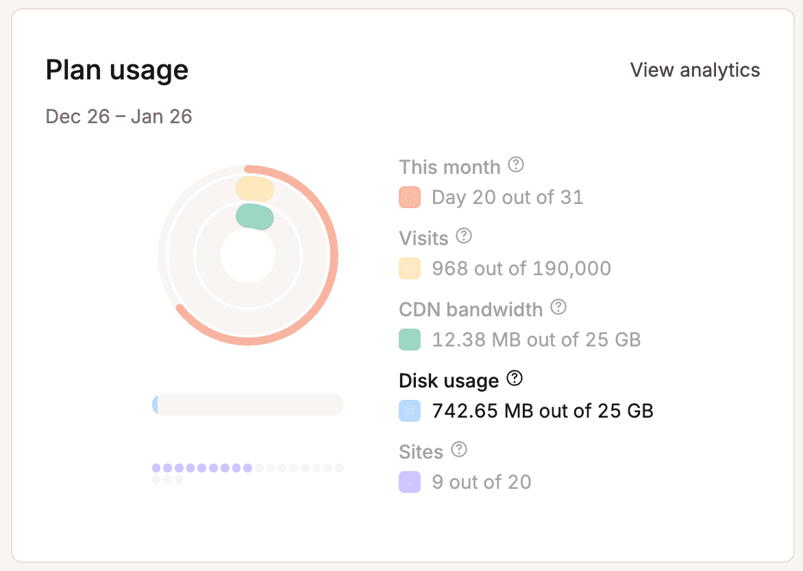Select the yellow Visits legend square
Screen dimensions: 803x571
click(x=409, y=268)
